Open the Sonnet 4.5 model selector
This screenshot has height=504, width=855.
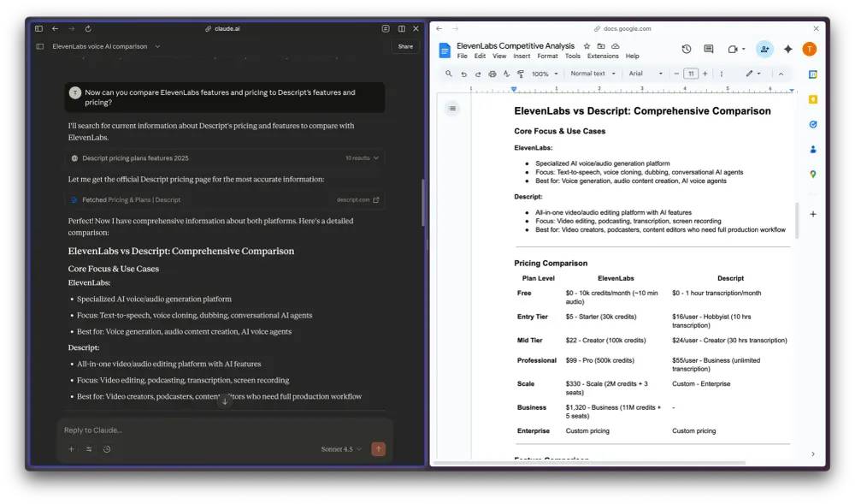pos(341,449)
